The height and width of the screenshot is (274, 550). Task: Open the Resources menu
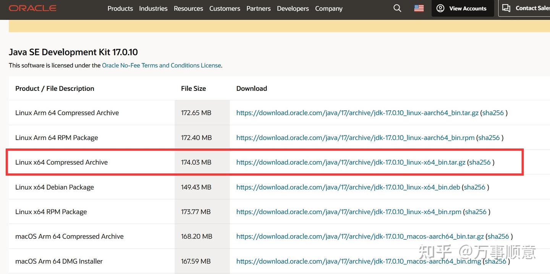point(188,8)
